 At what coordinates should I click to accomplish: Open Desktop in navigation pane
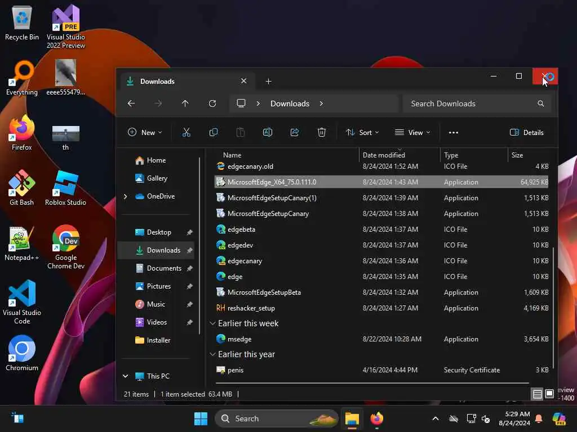coord(158,232)
